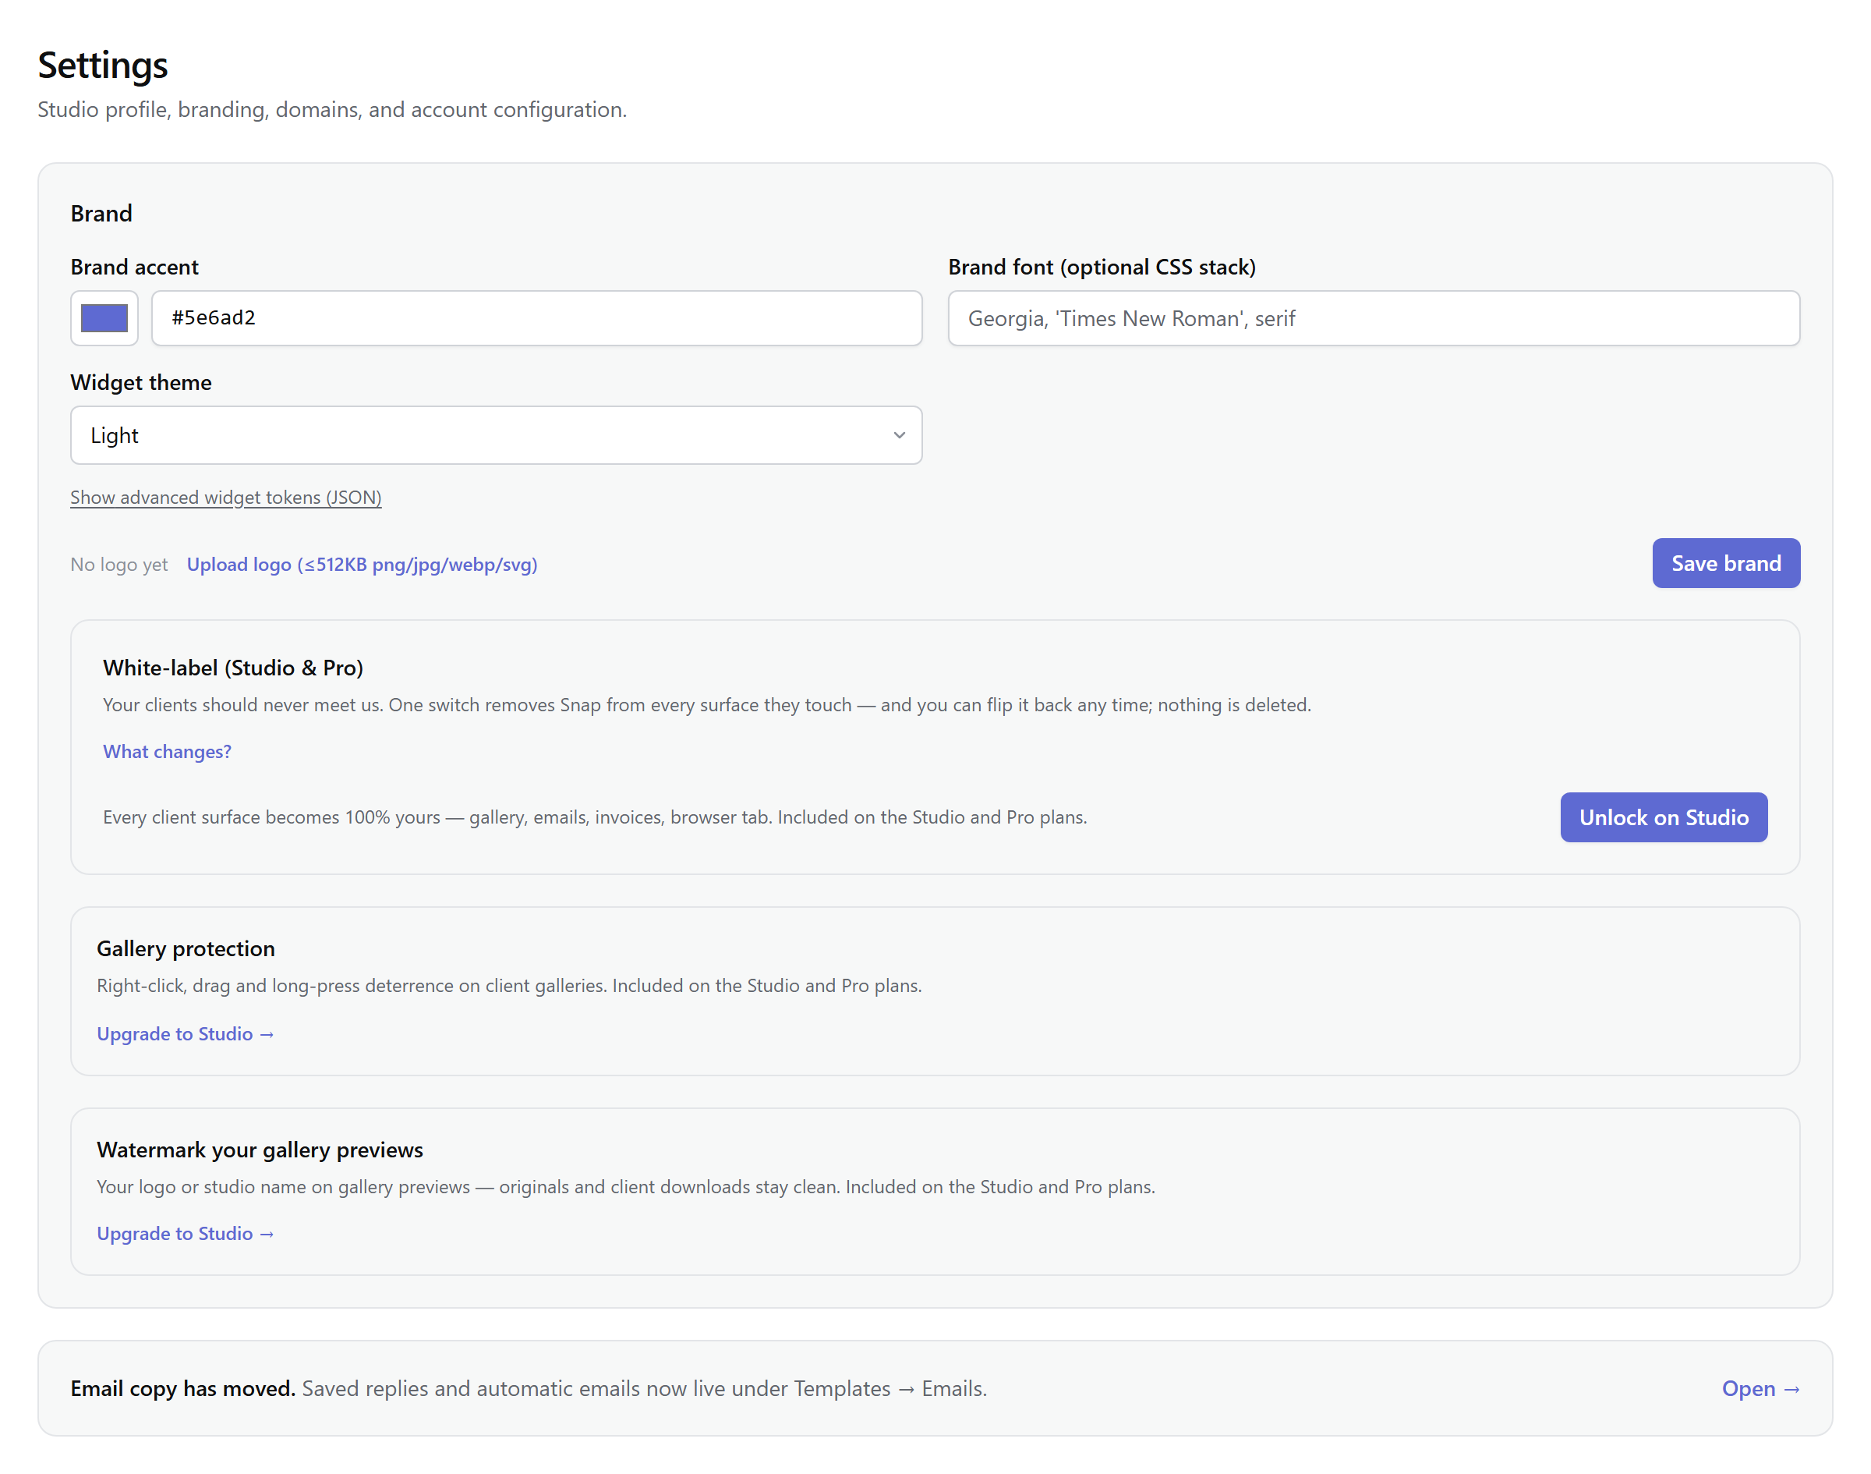Click the 'Gallery protection' heading
Screen dimensions: 1871x1474
[x=186, y=948]
